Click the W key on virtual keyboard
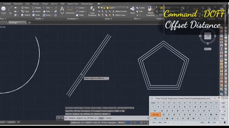Screen dimensions: 229x128 coord(167,118)
